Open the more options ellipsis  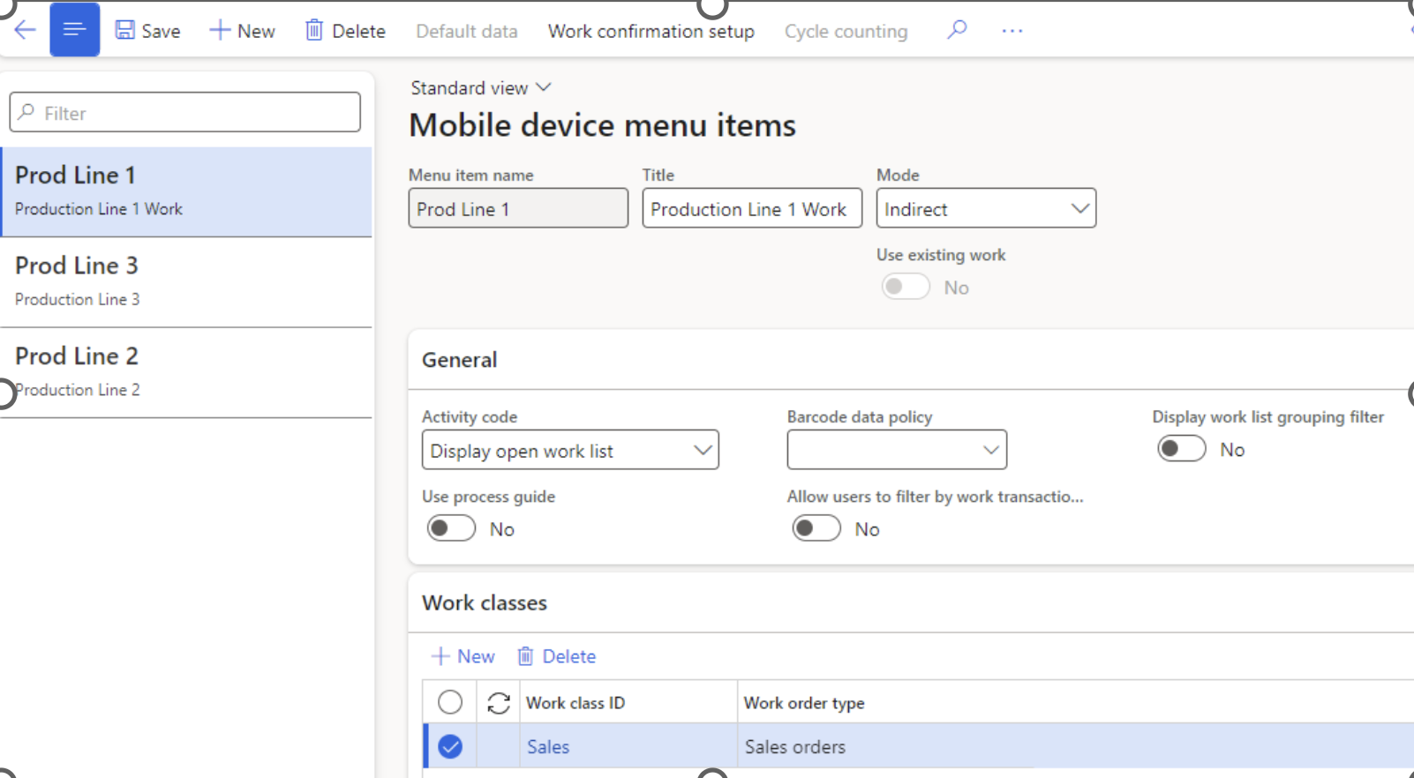[1012, 31]
